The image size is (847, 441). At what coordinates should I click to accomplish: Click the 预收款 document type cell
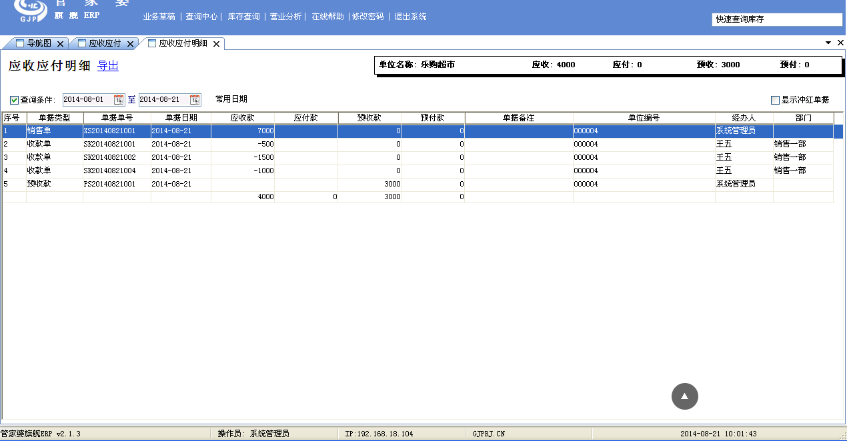(x=55, y=185)
